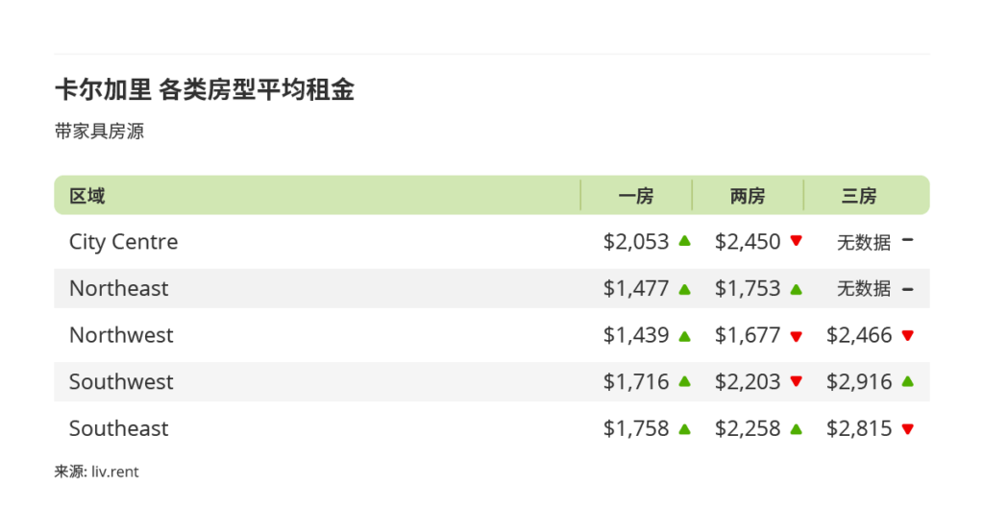
Task: Click green up arrow beside City Centre $2,053
Action: pyautogui.click(x=684, y=241)
